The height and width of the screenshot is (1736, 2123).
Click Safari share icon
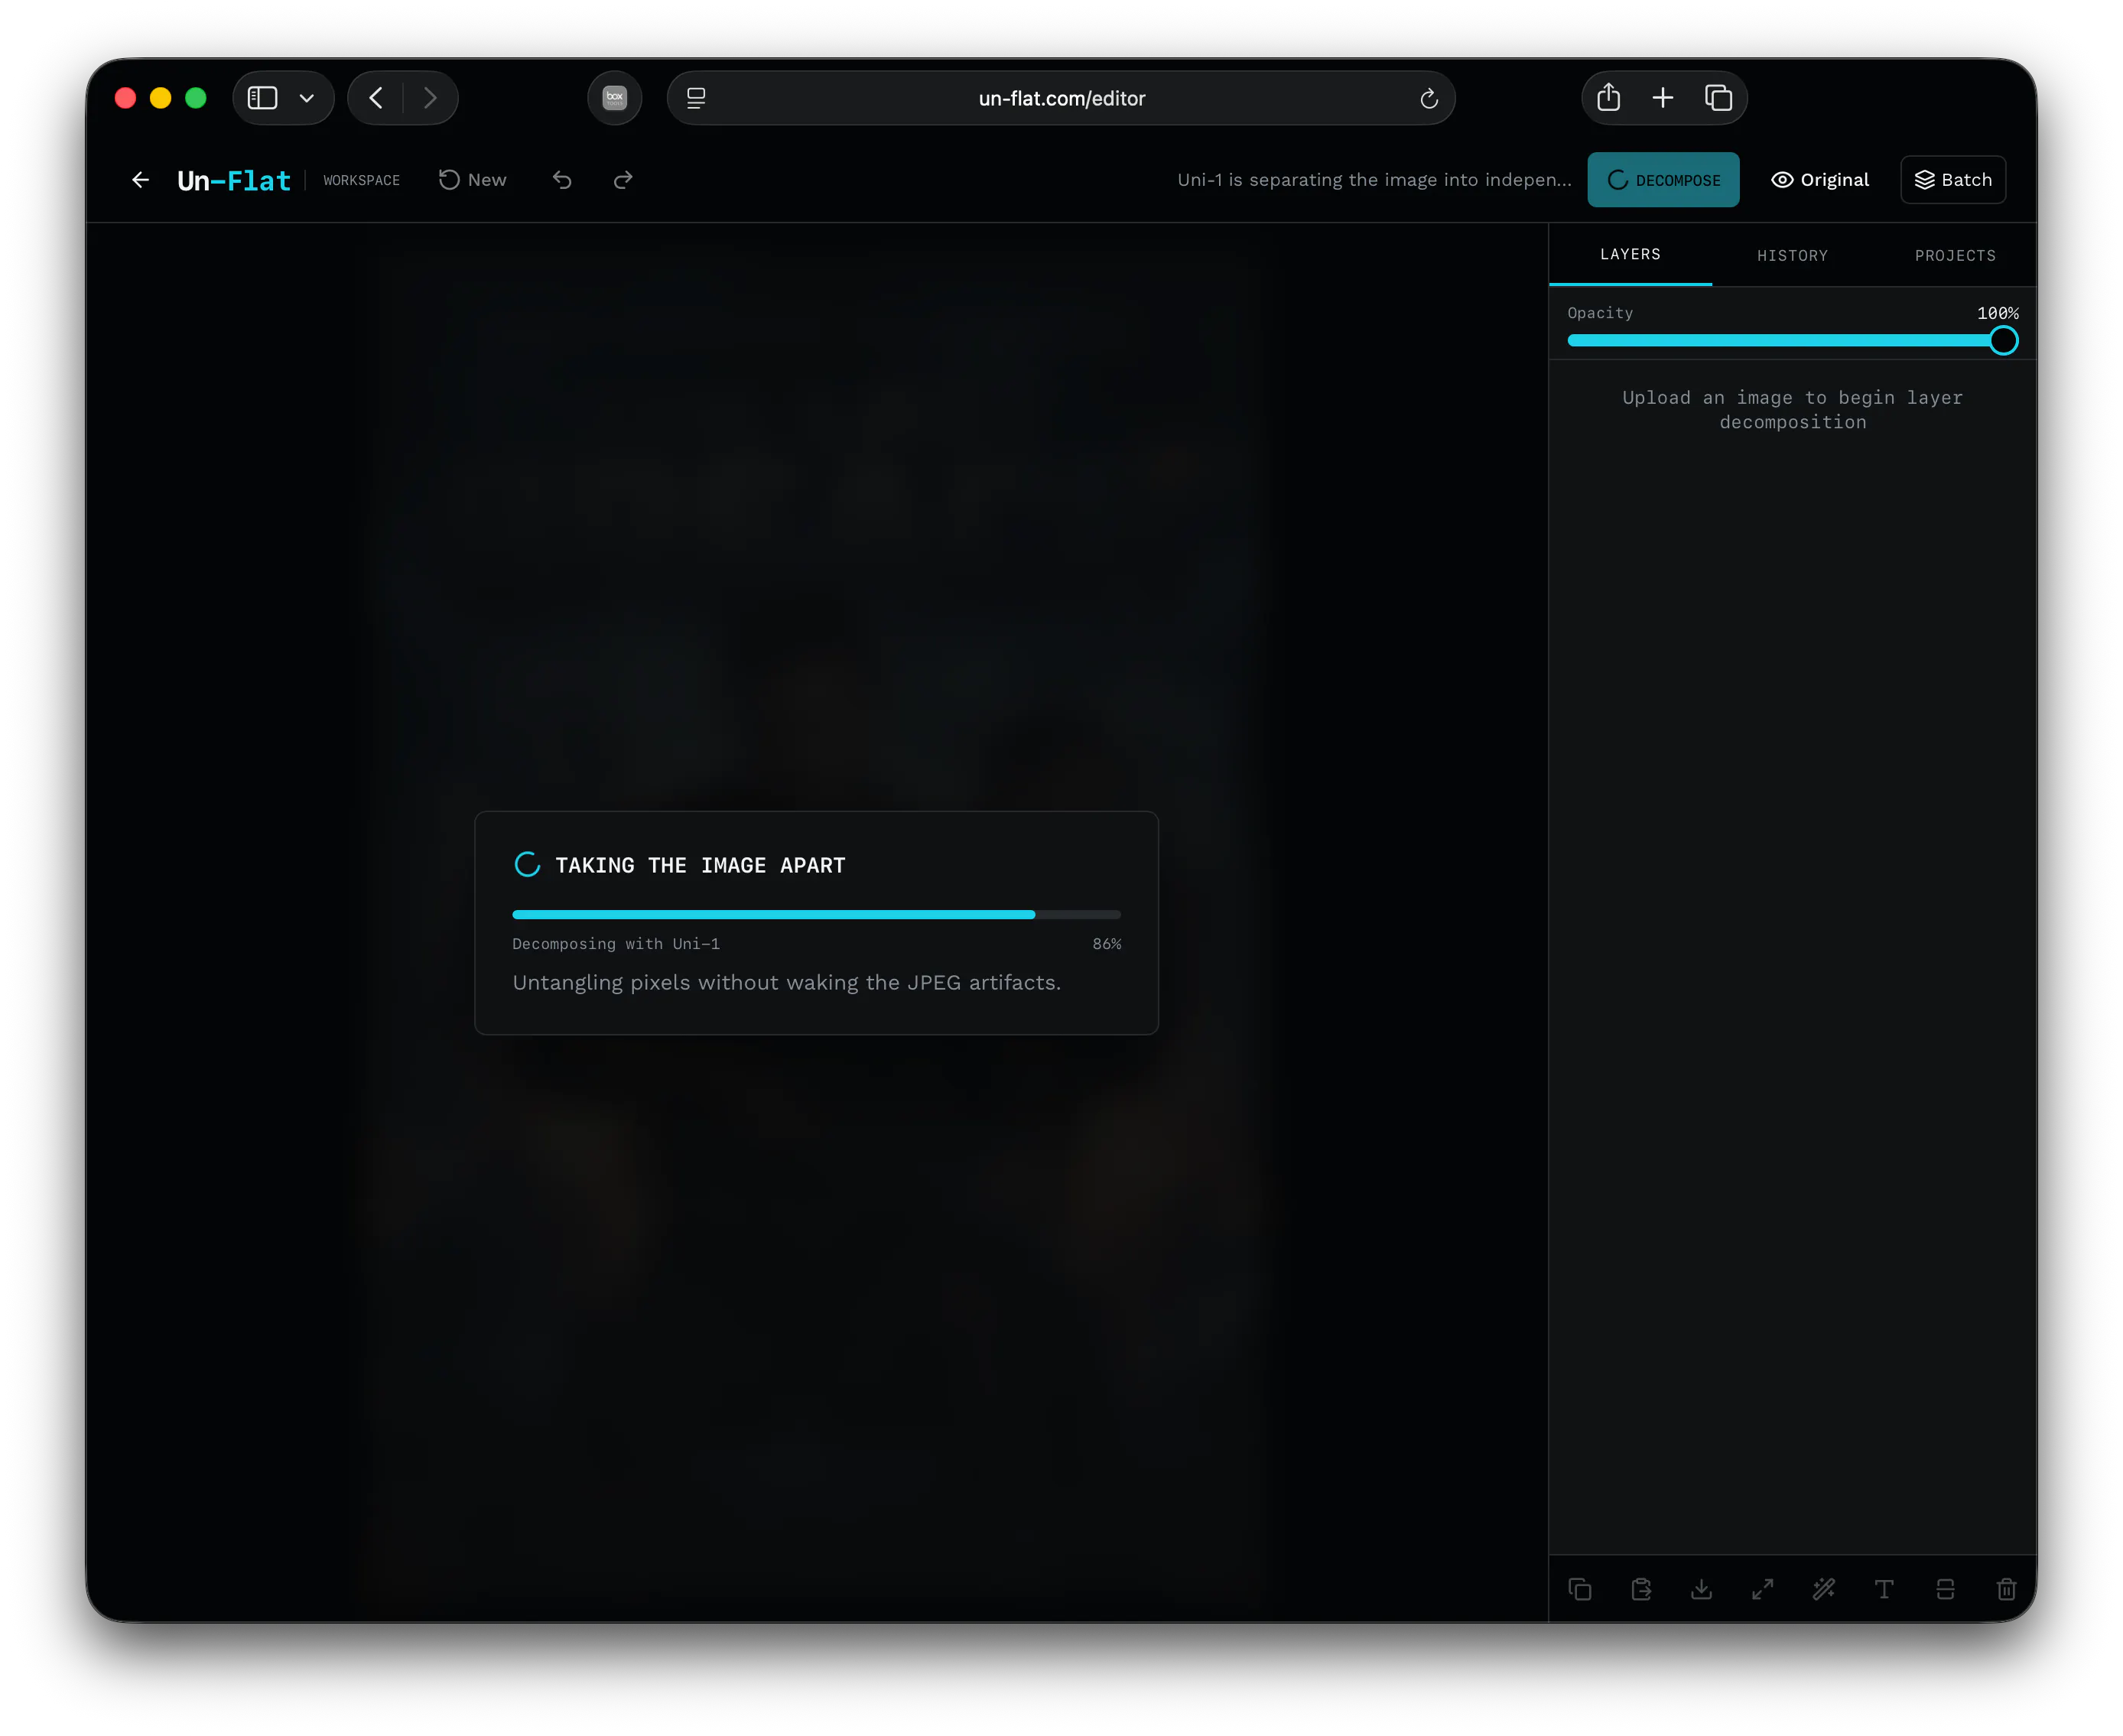[x=1608, y=97]
